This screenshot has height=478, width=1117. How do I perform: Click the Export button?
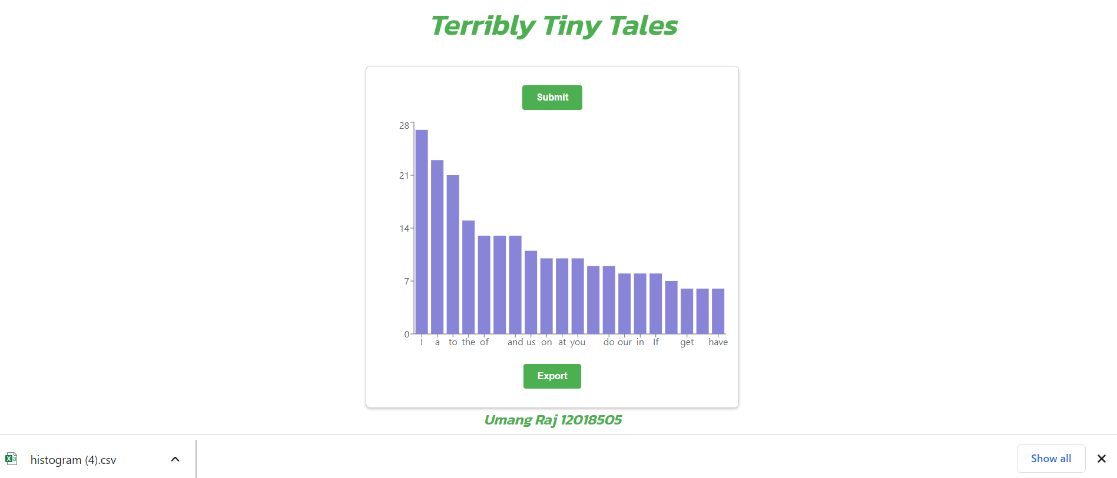click(552, 376)
